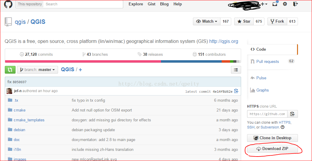This screenshot has width=312, height=161.
Task: Open latest commit 4e14f8d62e hash
Action: coord(223,92)
